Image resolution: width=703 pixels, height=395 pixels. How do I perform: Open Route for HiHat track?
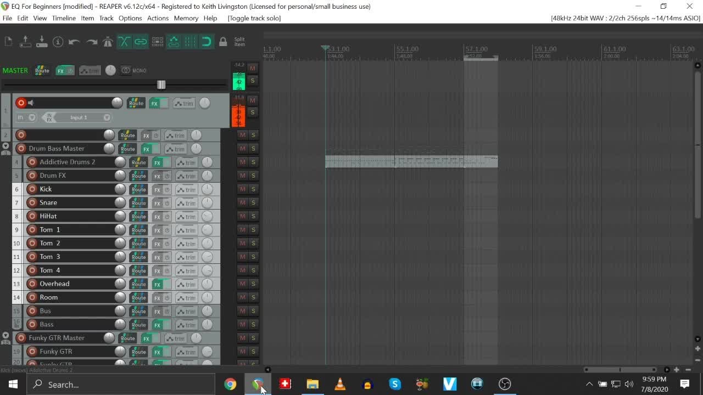click(x=138, y=216)
